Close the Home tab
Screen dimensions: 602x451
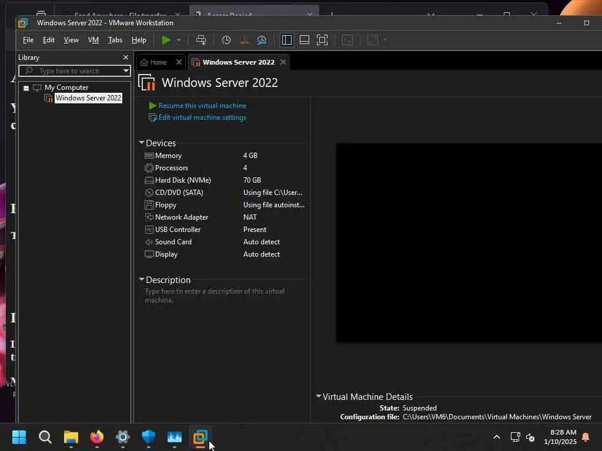click(179, 62)
